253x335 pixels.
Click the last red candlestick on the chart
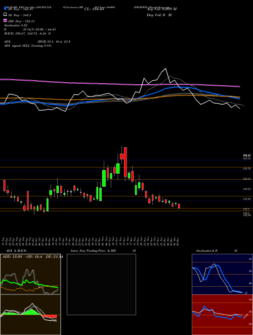(x=179, y=206)
